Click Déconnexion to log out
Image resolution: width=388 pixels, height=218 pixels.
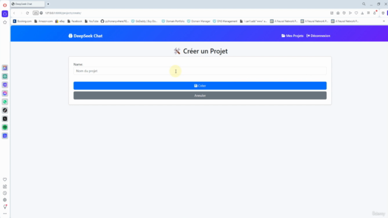318,36
